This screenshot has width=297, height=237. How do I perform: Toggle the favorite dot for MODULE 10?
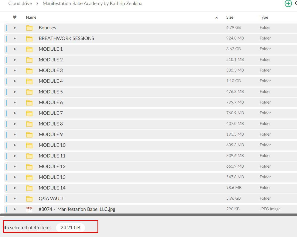(15, 145)
